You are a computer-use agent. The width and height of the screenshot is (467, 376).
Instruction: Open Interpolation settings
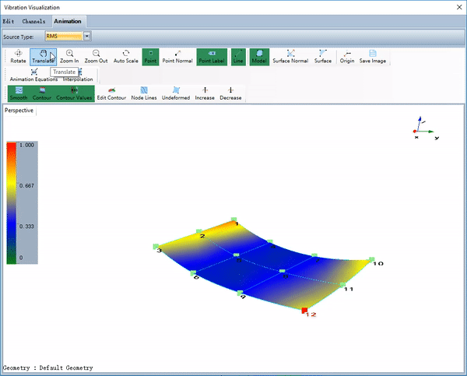coord(78,75)
